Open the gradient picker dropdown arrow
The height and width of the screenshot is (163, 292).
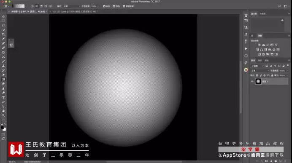[26, 6]
